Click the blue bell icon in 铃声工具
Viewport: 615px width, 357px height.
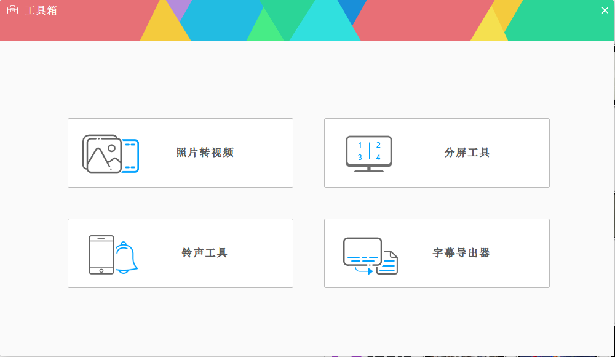[x=125, y=258]
